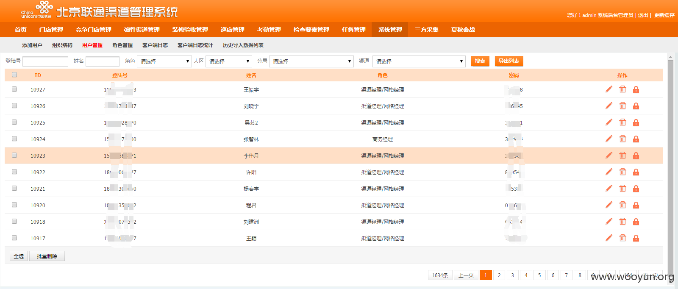The height and width of the screenshot is (289, 678).
Task: Lock user 许阳 with padlock icon
Action: click(636, 172)
